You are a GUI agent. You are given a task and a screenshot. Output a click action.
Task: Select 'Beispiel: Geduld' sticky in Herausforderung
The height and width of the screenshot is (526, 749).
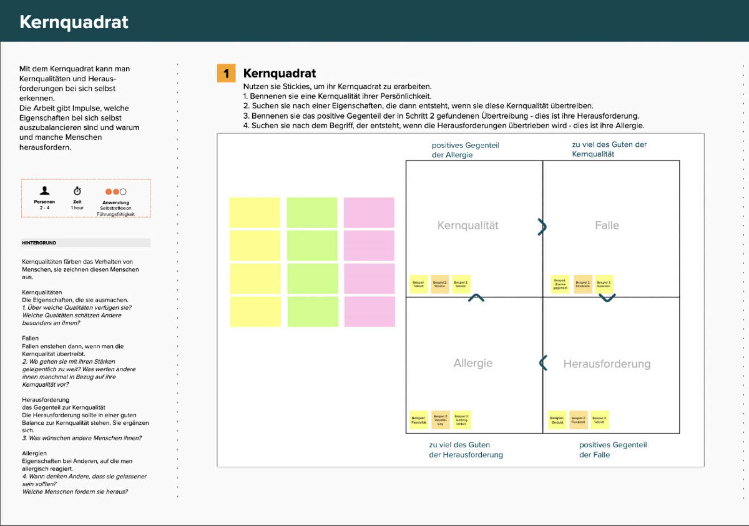[x=557, y=420]
